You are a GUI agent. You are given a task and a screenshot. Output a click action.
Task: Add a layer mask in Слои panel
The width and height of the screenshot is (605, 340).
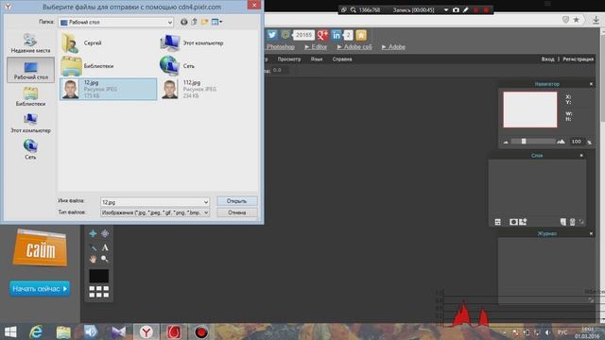tap(513, 222)
